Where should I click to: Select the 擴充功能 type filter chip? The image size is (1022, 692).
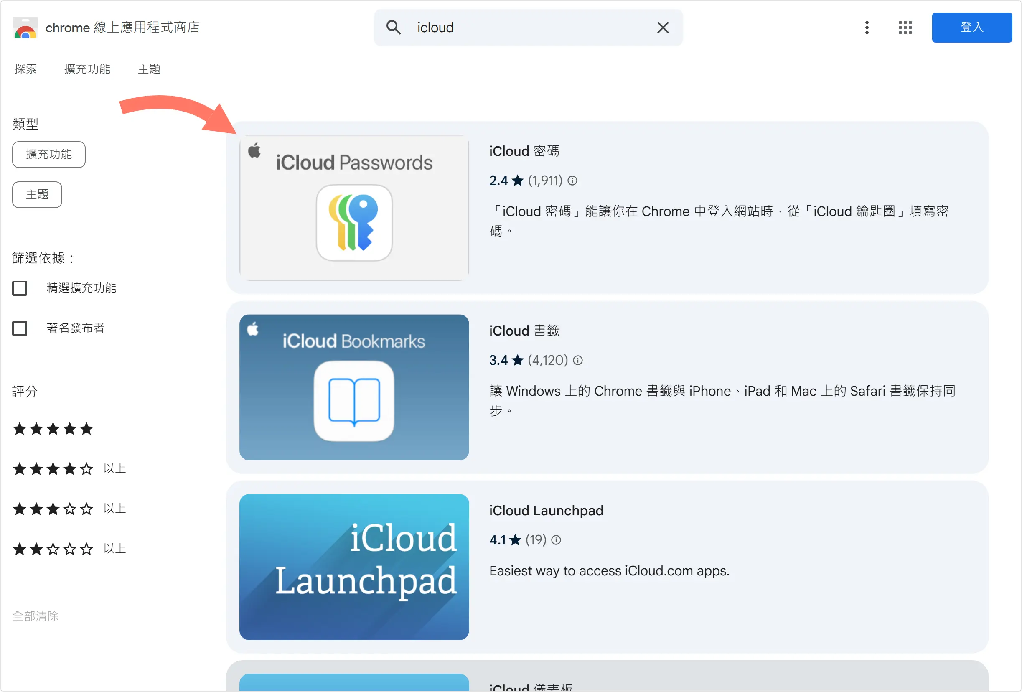point(49,154)
